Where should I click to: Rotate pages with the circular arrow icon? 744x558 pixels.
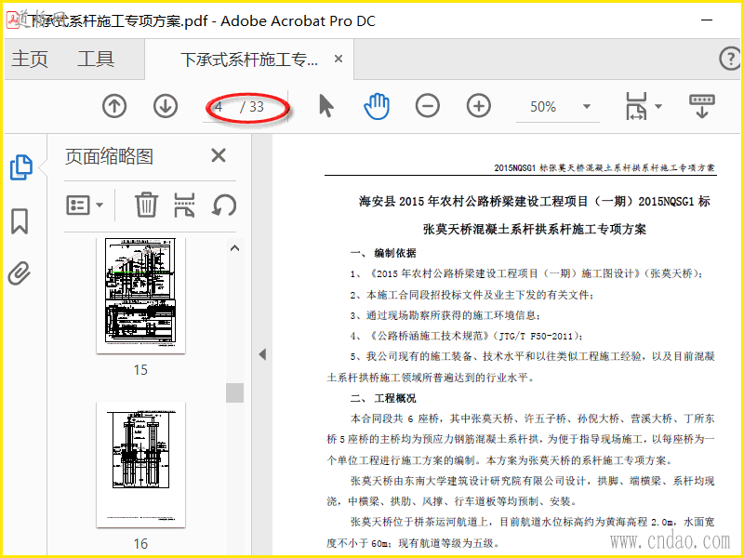click(224, 206)
